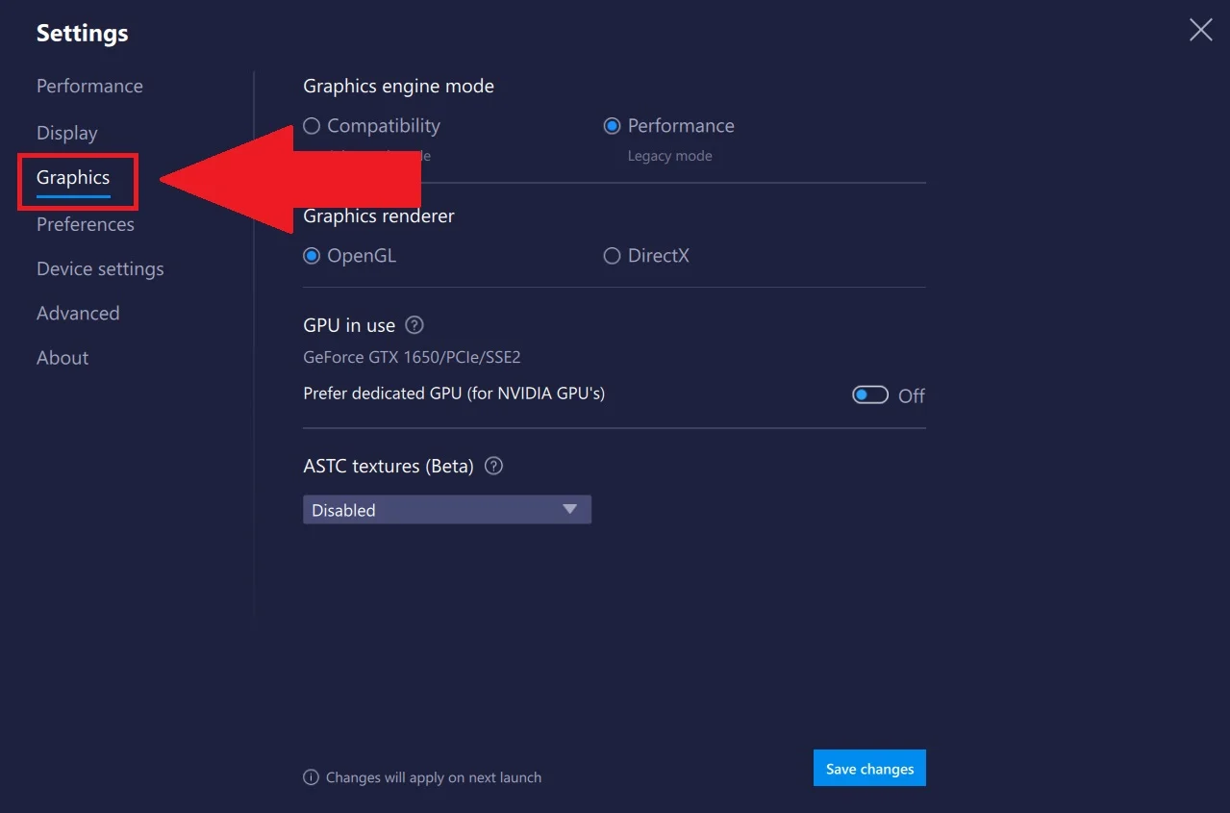This screenshot has height=813, width=1230.
Task: Expand the Disabled selection menu
Action: (446, 509)
